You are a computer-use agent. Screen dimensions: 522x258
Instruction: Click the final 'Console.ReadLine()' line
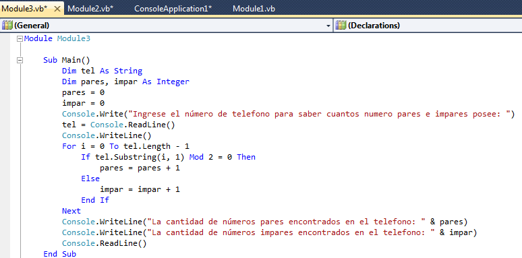(x=105, y=243)
